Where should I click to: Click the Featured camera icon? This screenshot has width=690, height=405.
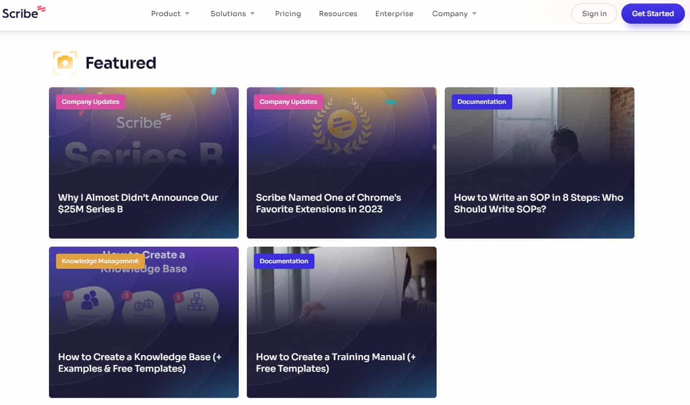point(65,63)
